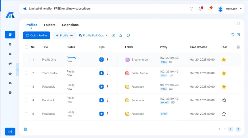The image size is (248, 138).
Task: Check the checkbox for Profile One row
Action: (x=27, y=60)
